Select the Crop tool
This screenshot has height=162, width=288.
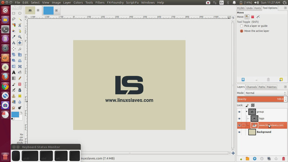tap(20, 49)
